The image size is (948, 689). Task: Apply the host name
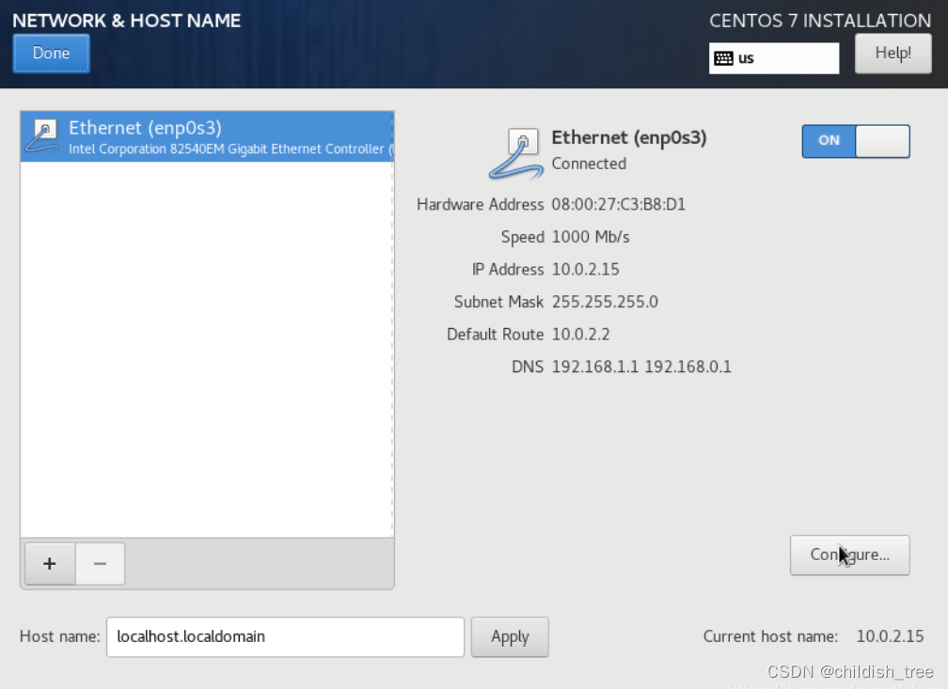coord(510,636)
